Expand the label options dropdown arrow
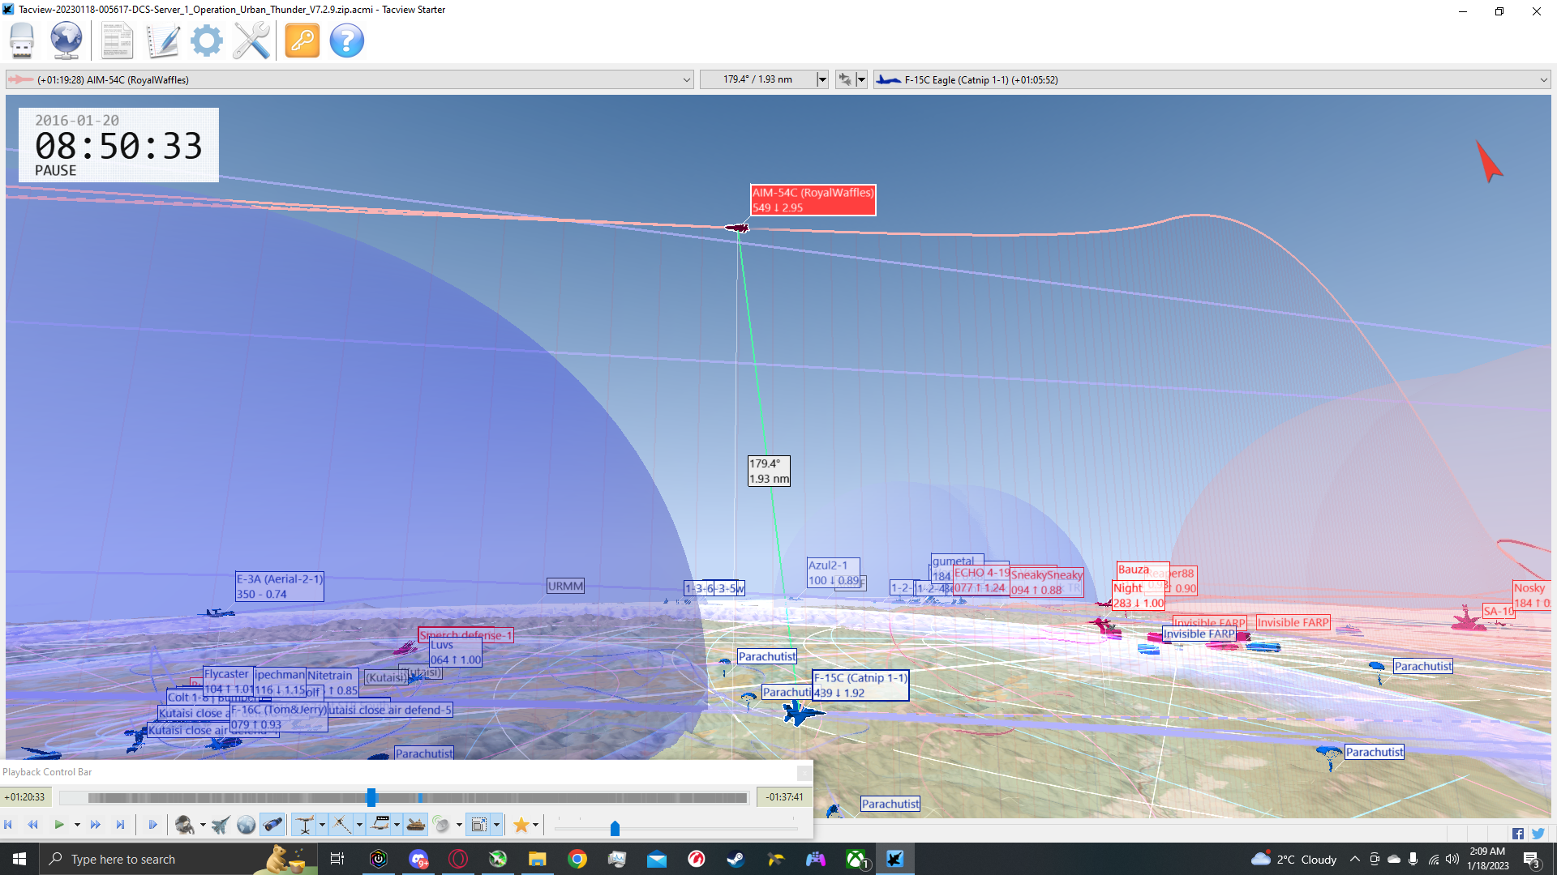The width and height of the screenshot is (1557, 875). tap(397, 825)
